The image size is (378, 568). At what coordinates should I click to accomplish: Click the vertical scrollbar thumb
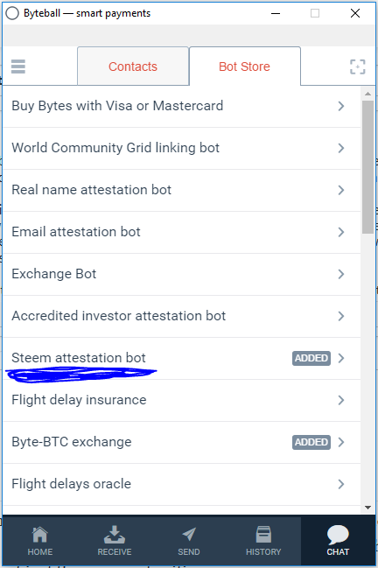pos(367,167)
